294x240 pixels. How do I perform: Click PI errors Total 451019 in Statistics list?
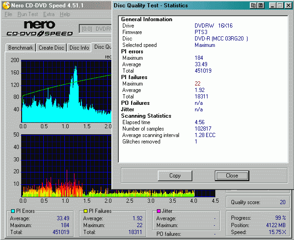point(203,71)
